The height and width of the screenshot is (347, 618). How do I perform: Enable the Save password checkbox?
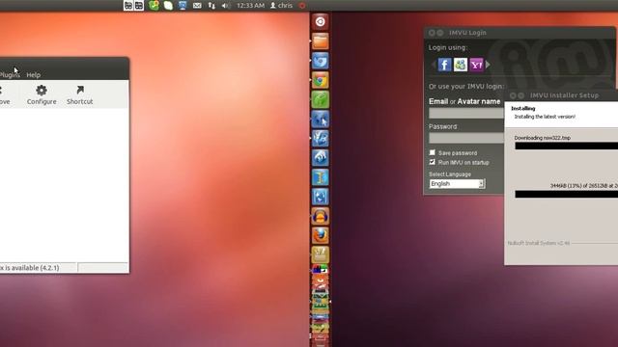tap(433, 152)
